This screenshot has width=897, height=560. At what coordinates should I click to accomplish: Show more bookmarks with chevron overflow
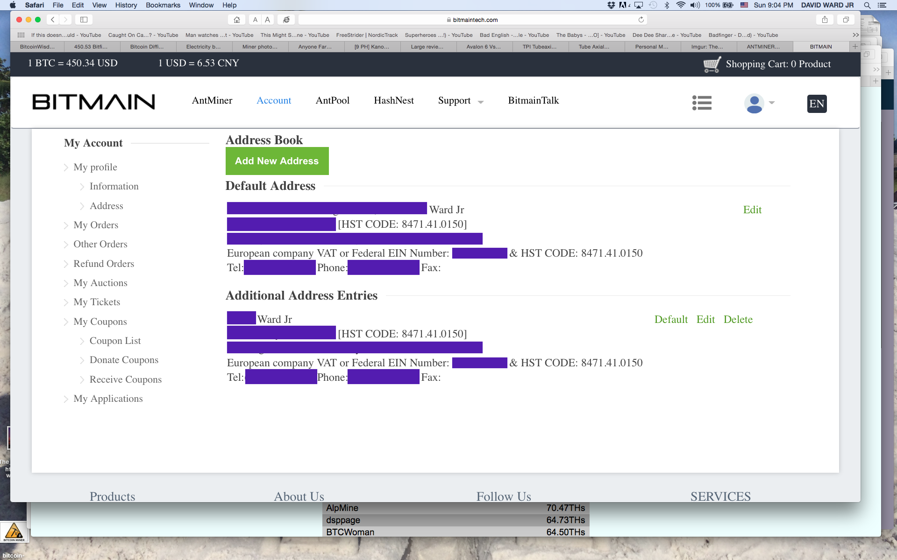(855, 35)
